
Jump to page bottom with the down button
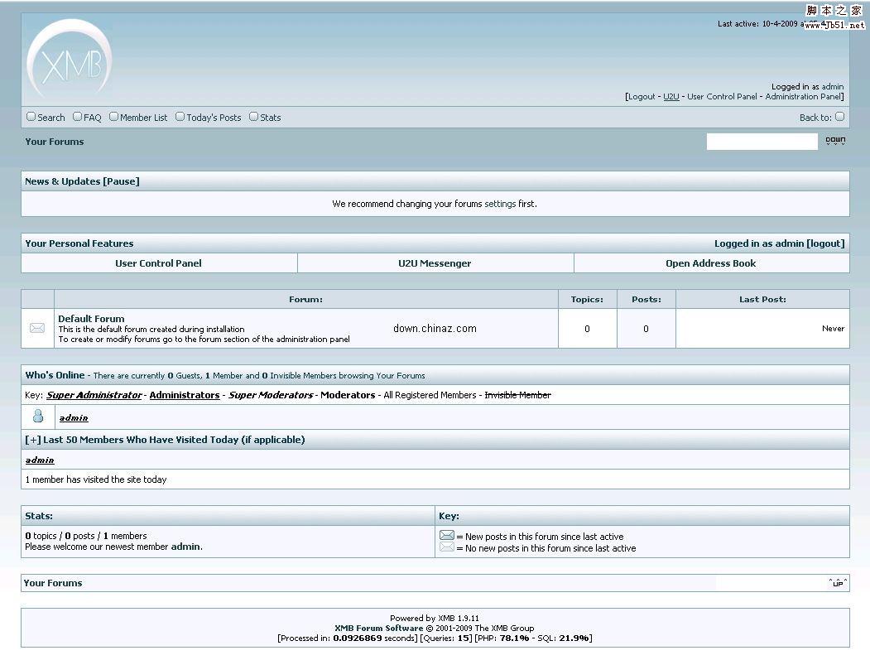tap(835, 141)
